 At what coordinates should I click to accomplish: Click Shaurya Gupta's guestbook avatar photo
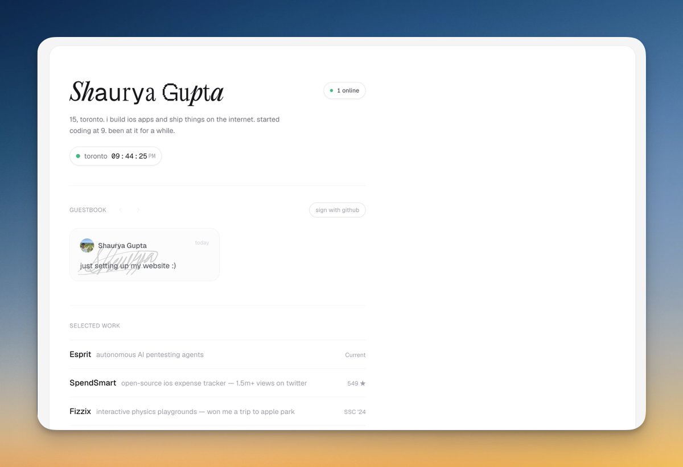(87, 245)
